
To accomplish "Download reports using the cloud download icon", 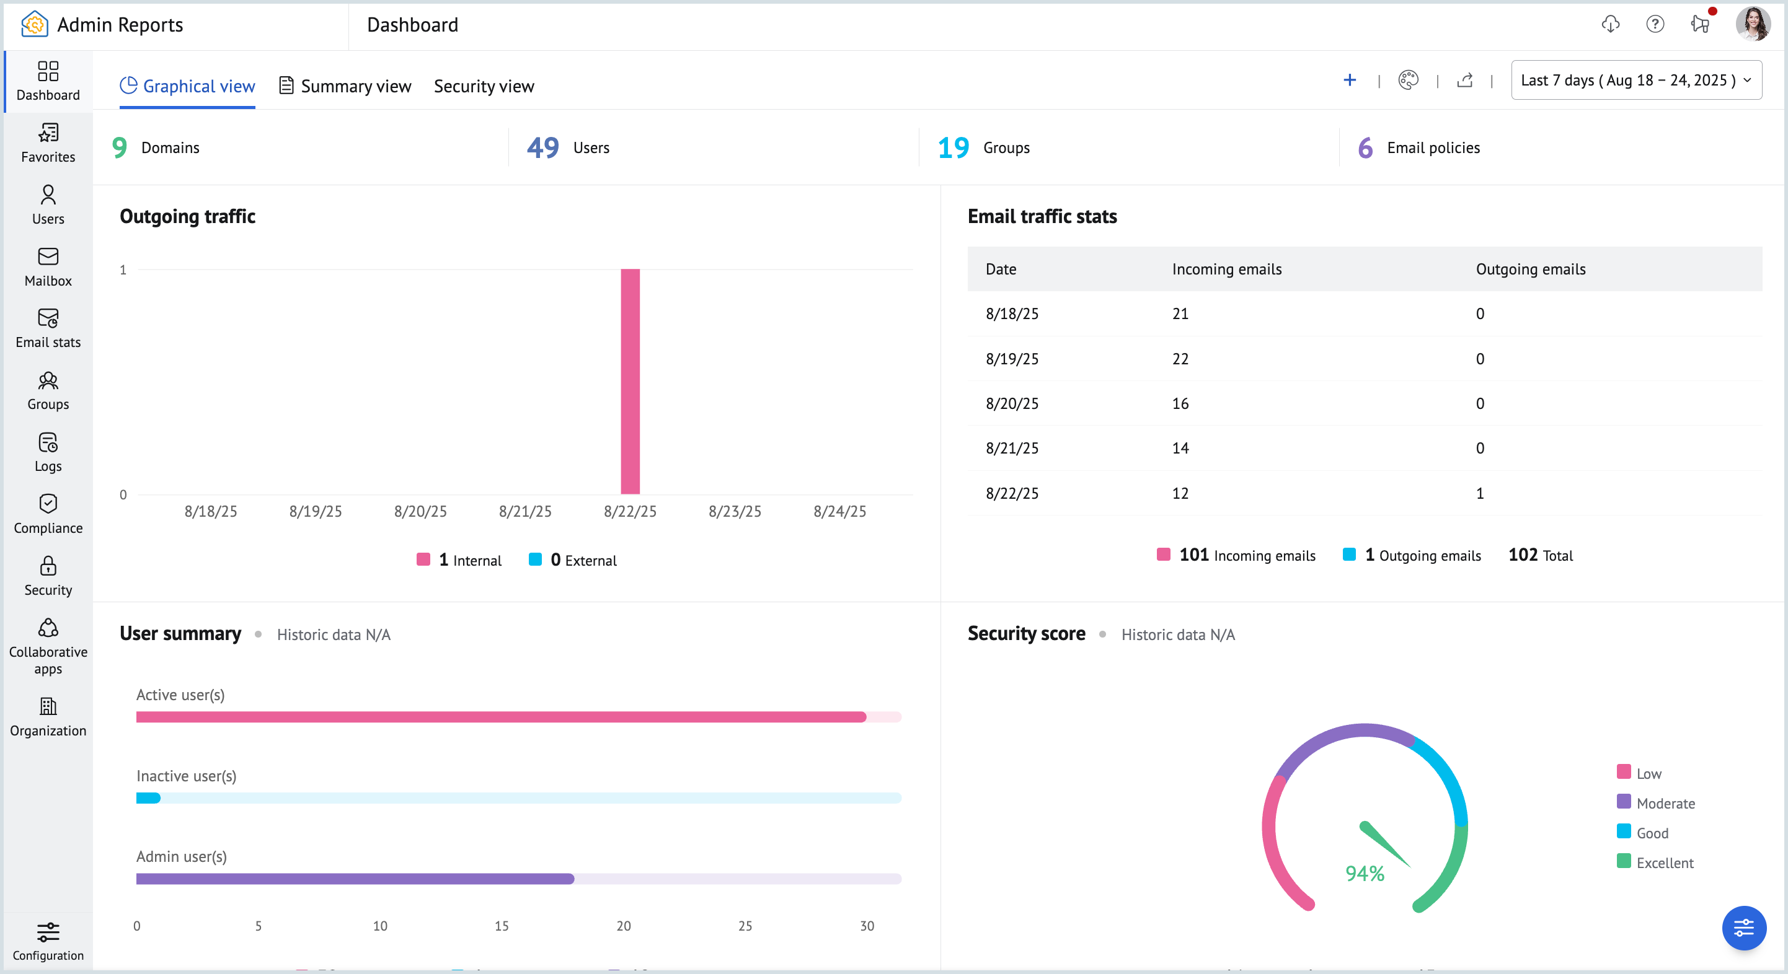I will click(1610, 24).
